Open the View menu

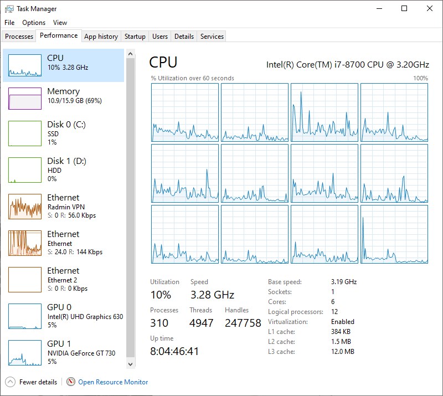(60, 23)
